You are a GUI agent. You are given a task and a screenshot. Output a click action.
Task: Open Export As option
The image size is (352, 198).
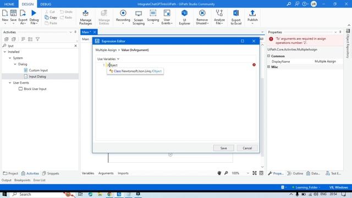click(x=23, y=17)
